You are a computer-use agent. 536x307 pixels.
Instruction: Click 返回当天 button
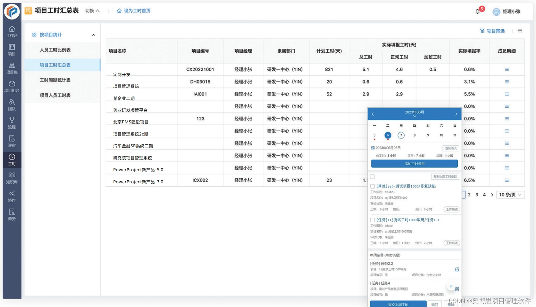(451, 148)
